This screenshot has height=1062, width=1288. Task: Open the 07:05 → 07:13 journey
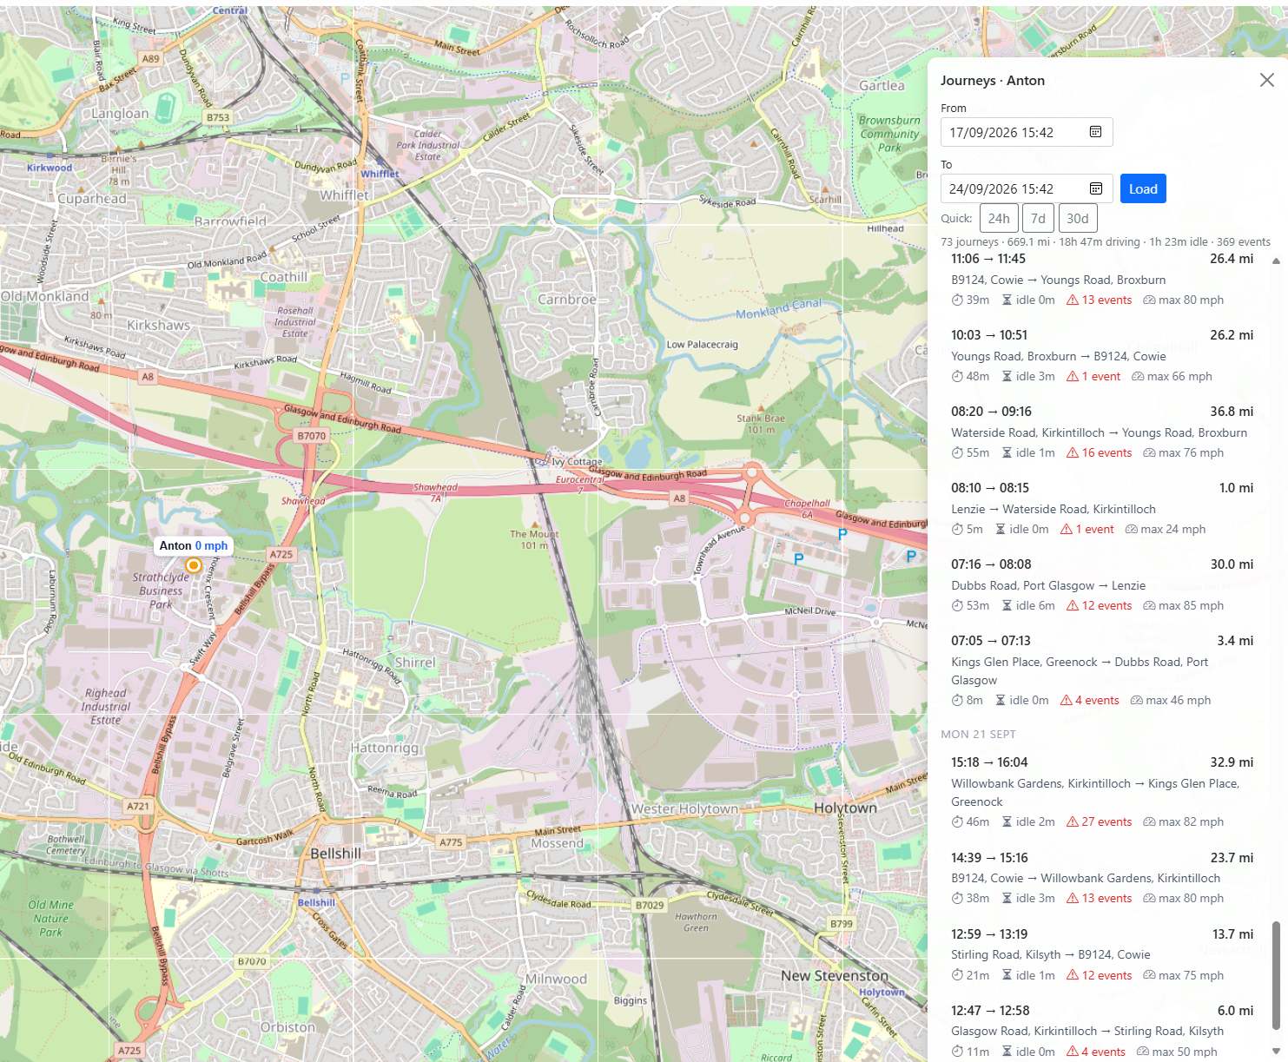(1102, 670)
